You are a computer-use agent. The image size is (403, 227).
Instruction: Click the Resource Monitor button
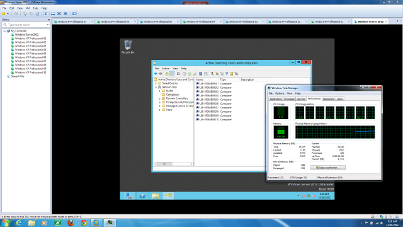tap(327, 168)
